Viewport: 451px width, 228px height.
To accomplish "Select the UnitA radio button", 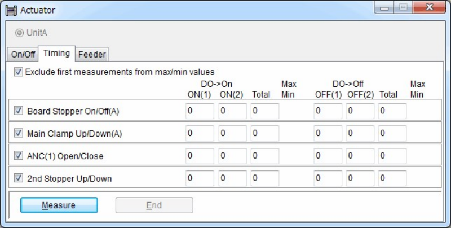I will tap(20, 33).
